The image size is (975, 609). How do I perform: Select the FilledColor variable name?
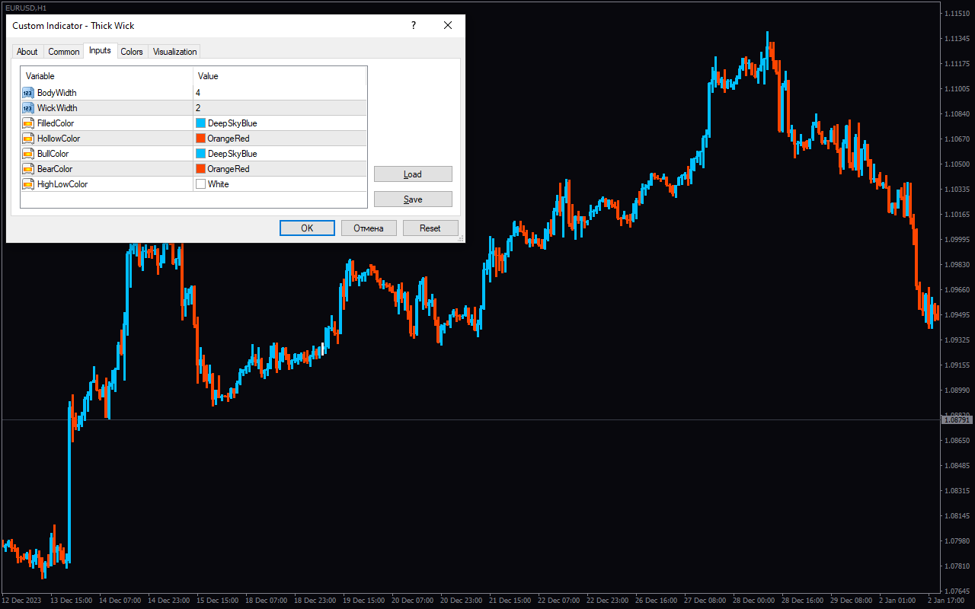pyautogui.click(x=56, y=123)
